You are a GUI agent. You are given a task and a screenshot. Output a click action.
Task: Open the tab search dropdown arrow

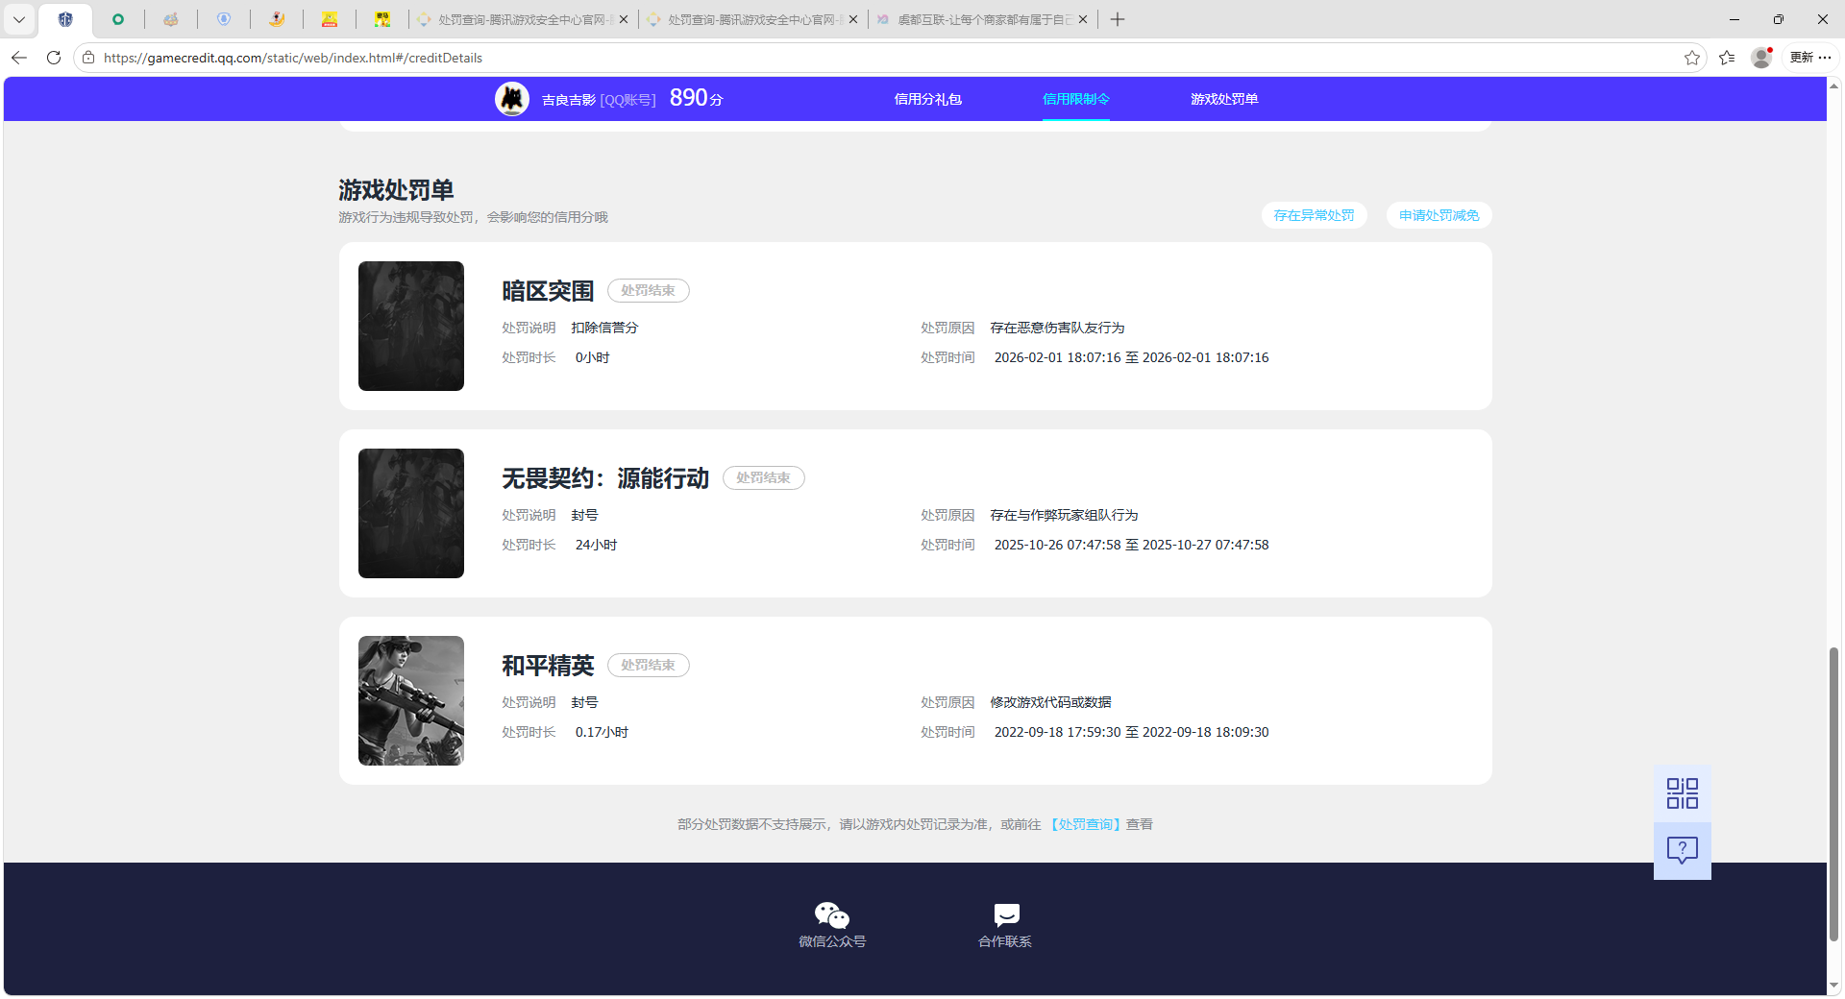pyautogui.click(x=19, y=19)
